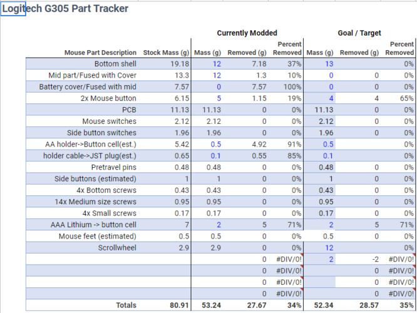Select AA holder percent removed 91%

pos(294,144)
